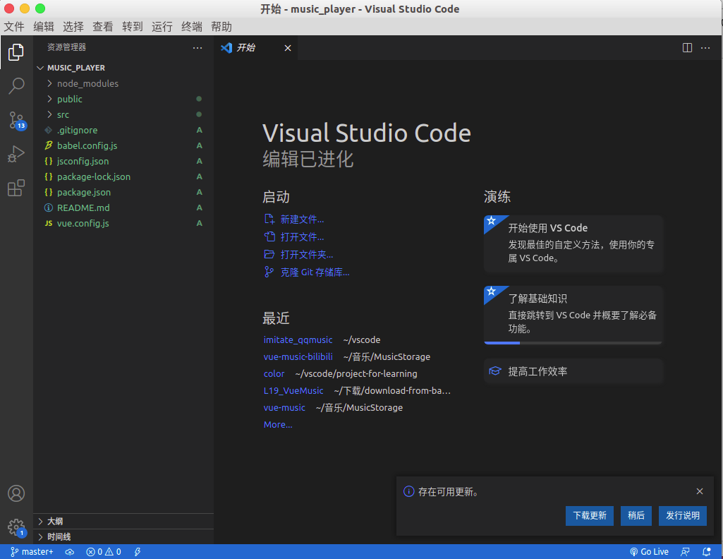Click the lightning bolt status bar icon
This screenshot has height=559, width=723.
138,552
